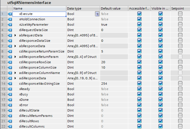Image resolution: width=190 pixels, height=129 pixels.
Task: Expand the adiResponseData array
Action: coord(15,78)
